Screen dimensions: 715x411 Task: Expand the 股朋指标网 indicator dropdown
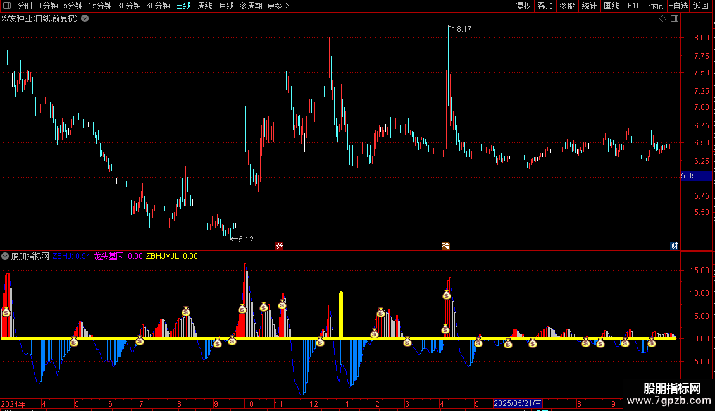click(5, 256)
